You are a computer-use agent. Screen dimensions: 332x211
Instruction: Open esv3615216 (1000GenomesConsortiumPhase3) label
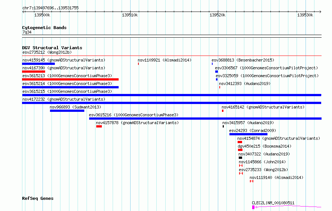pyautogui.click(x=134, y=115)
